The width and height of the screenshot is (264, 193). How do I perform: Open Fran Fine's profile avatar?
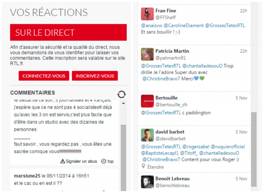147,14
